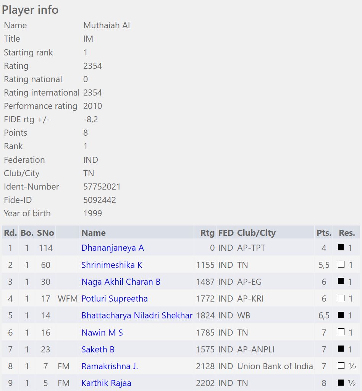
Task: Click the Pts. column header
Action: [x=324, y=233]
